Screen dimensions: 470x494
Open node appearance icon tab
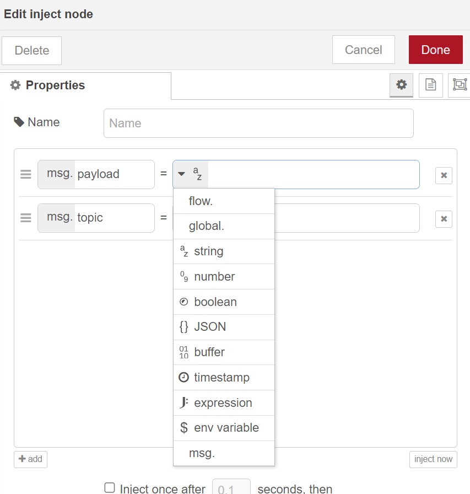pyautogui.click(x=460, y=85)
